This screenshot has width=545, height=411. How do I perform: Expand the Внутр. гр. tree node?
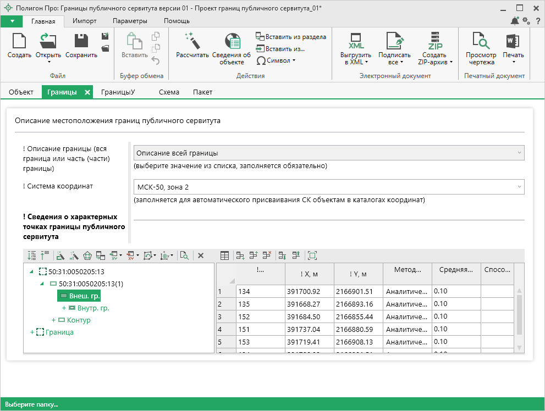pos(64,308)
